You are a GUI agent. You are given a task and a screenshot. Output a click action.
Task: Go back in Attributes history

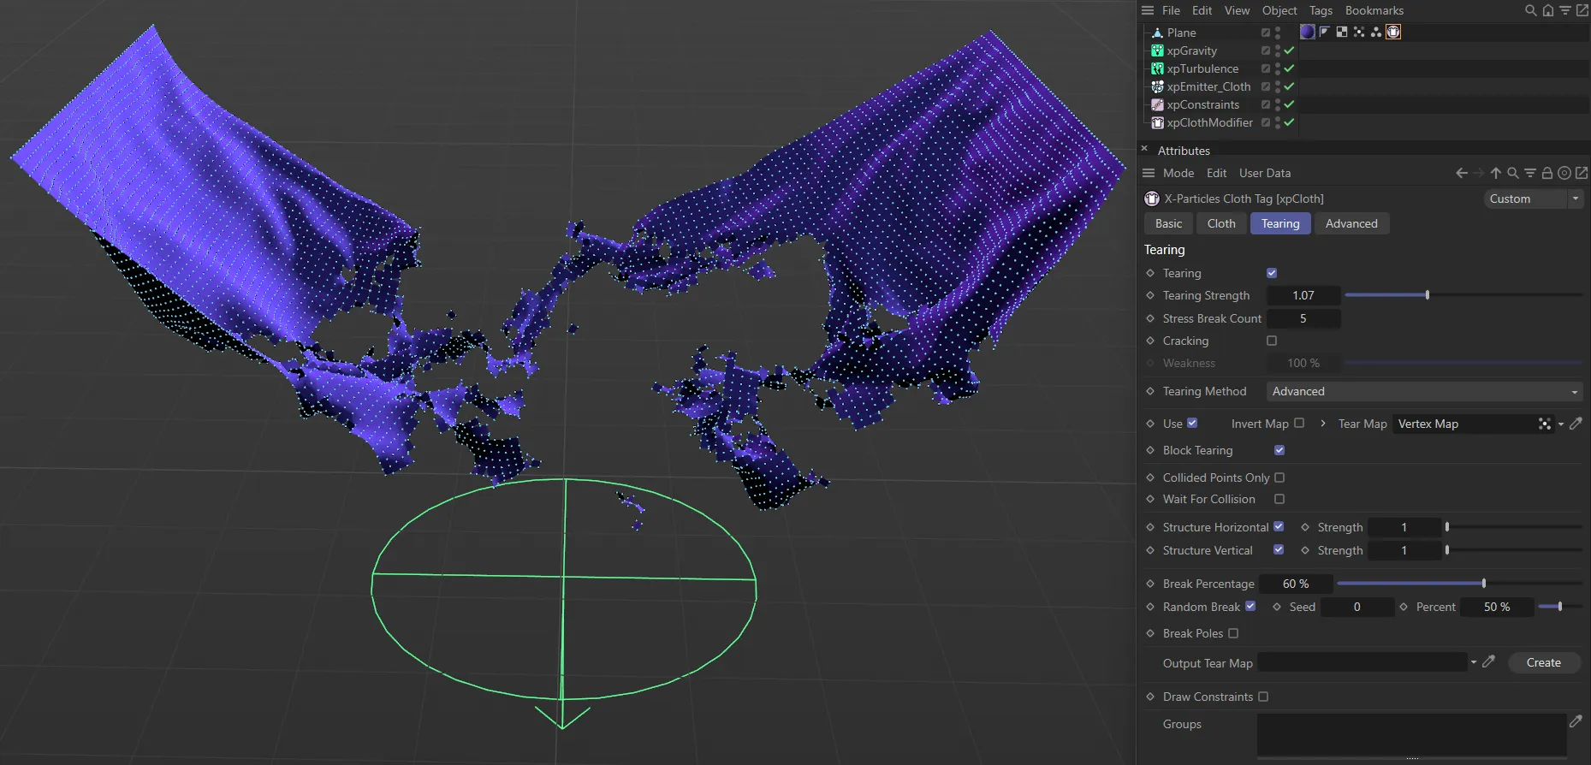coord(1462,173)
